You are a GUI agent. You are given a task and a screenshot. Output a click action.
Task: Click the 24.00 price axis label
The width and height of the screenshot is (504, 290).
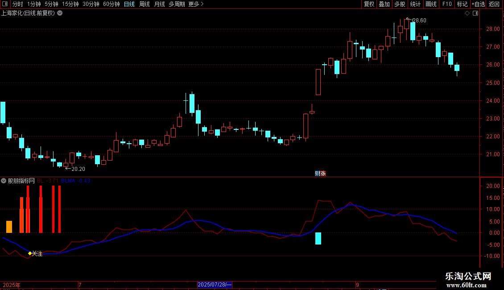coord(493,101)
